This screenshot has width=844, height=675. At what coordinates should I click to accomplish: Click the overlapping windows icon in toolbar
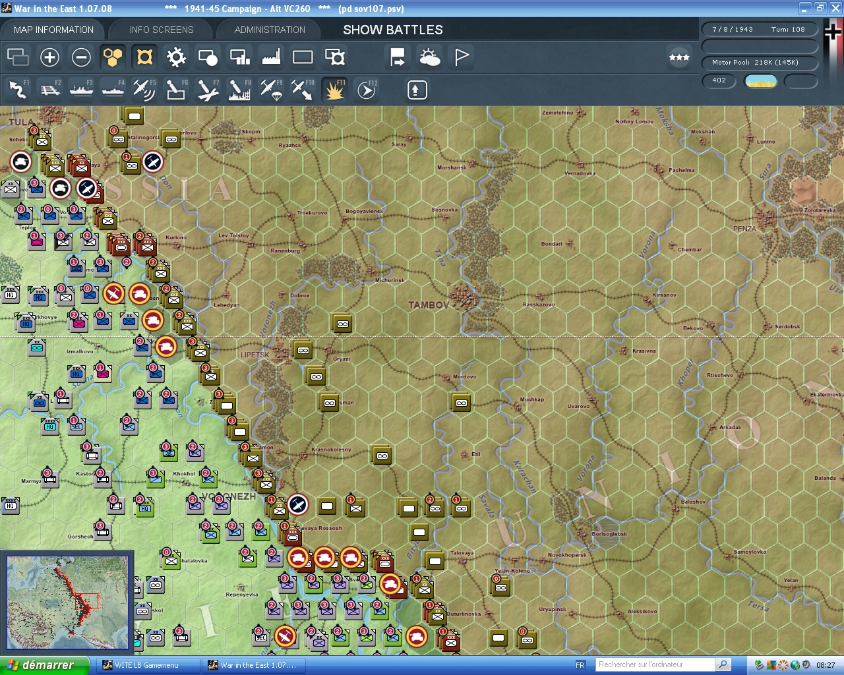click(18, 57)
